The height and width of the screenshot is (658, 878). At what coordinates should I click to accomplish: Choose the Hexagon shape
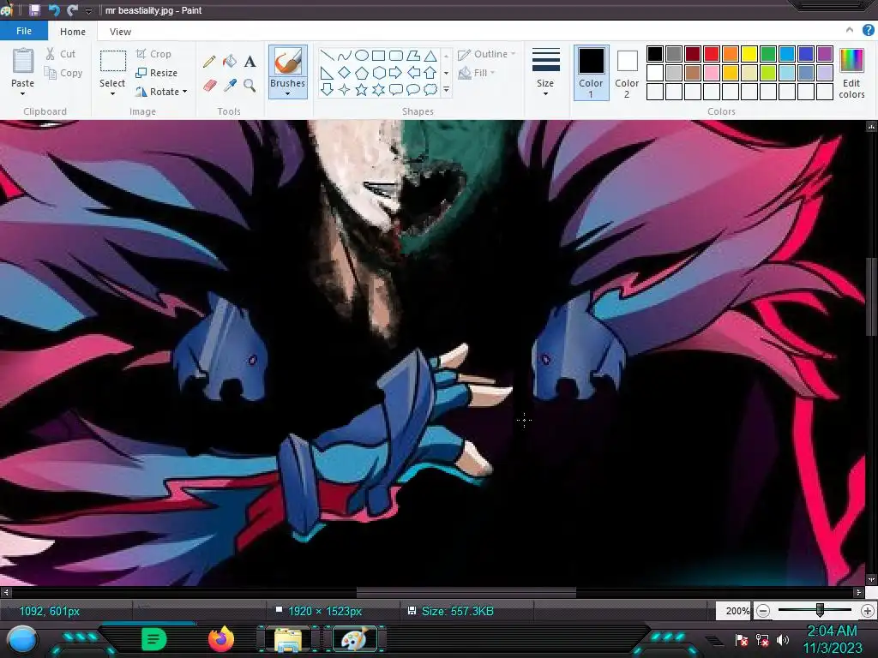tap(378, 73)
